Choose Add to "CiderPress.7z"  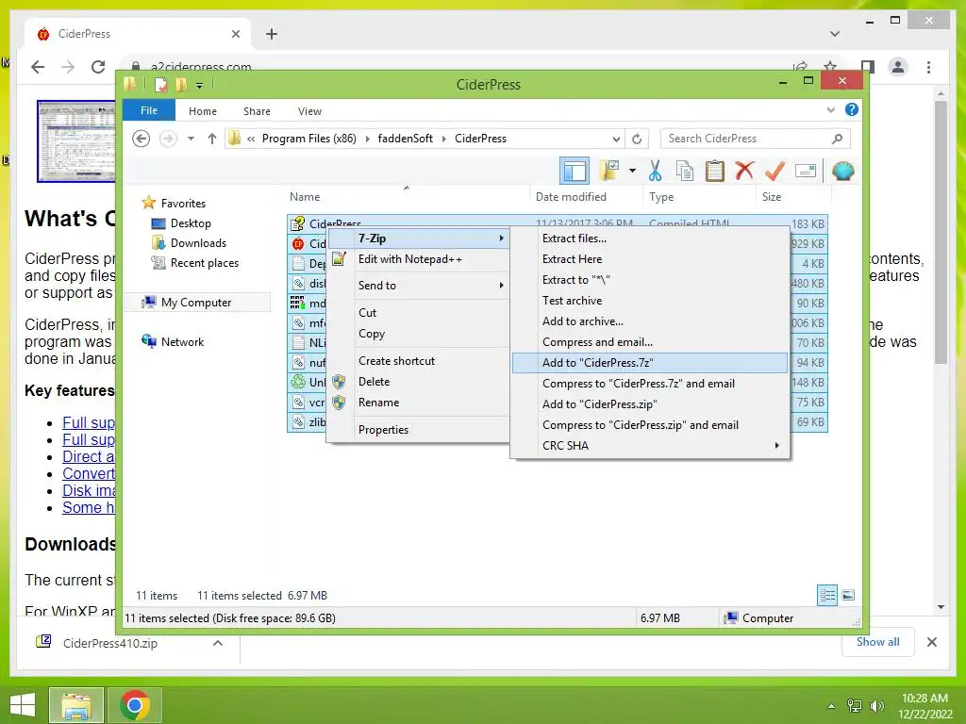click(650, 363)
